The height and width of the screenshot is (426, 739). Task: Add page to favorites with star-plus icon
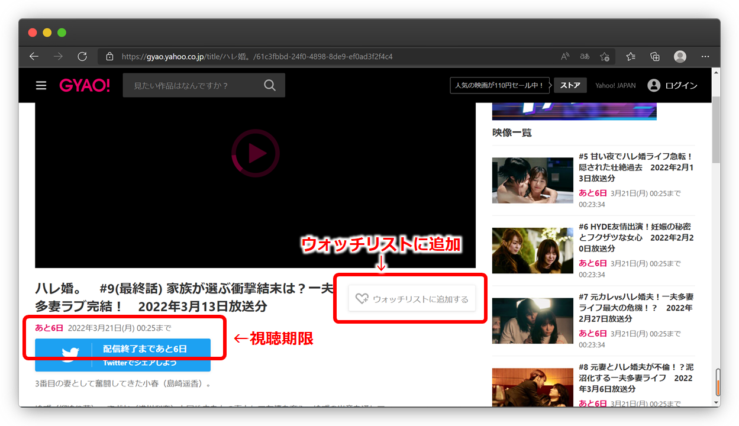[605, 57]
